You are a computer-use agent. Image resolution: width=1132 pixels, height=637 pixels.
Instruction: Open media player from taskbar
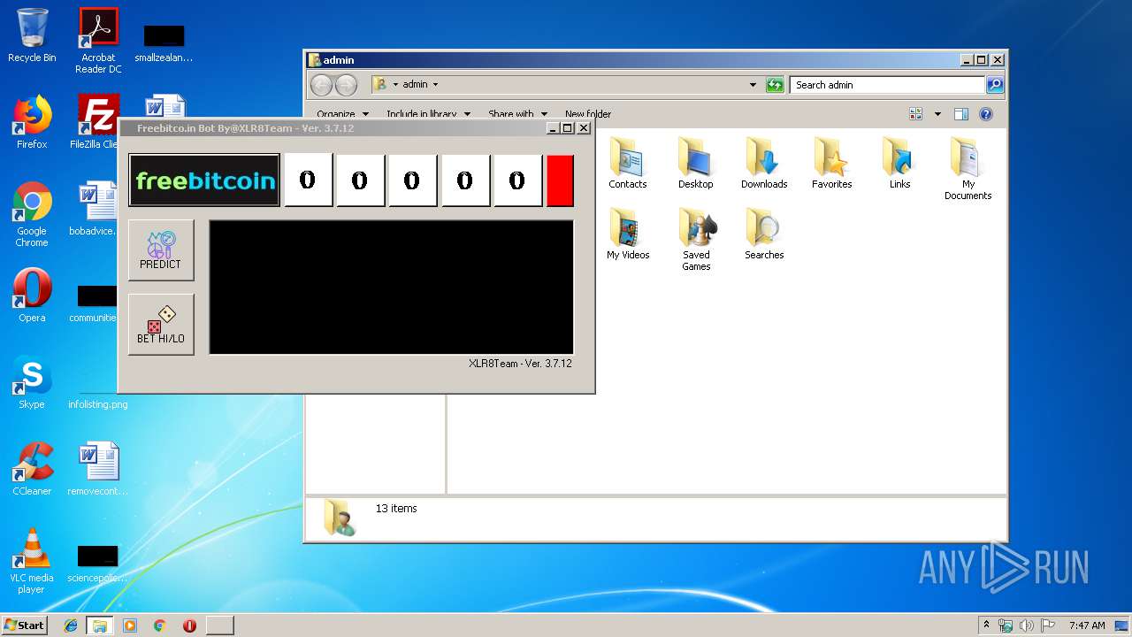pyautogui.click(x=130, y=625)
